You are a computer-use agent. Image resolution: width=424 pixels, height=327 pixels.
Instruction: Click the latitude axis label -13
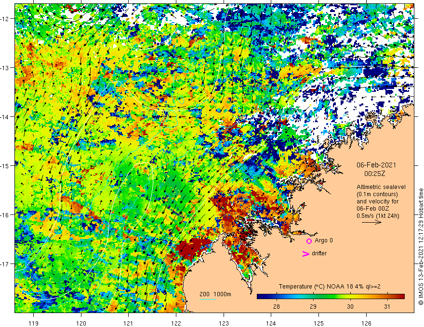click(x=5, y=67)
